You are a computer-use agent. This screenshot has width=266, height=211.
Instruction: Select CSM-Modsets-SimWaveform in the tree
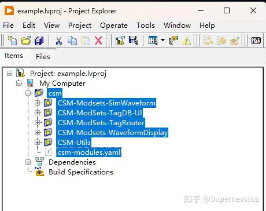(106, 103)
